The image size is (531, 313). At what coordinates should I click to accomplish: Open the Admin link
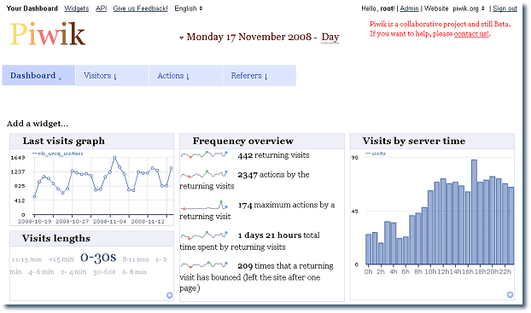point(409,9)
